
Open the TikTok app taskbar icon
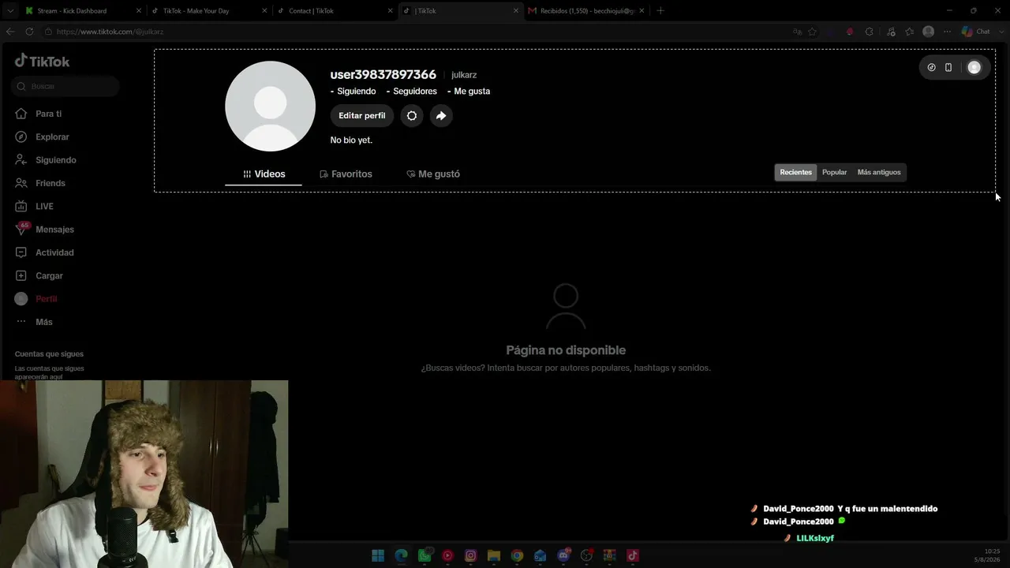click(633, 555)
